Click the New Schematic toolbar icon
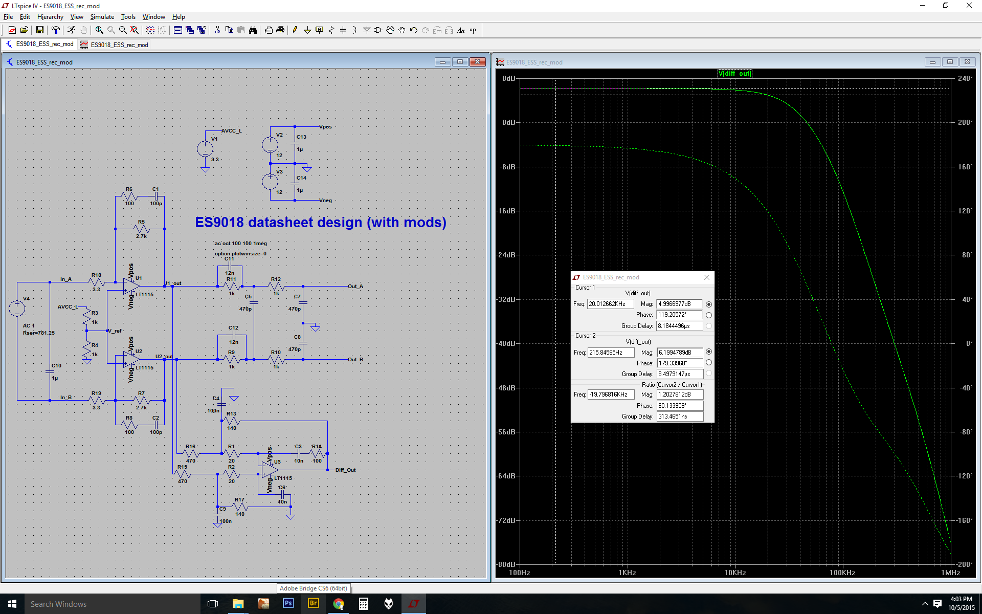This screenshot has width=982, height=614. (12, 30)
